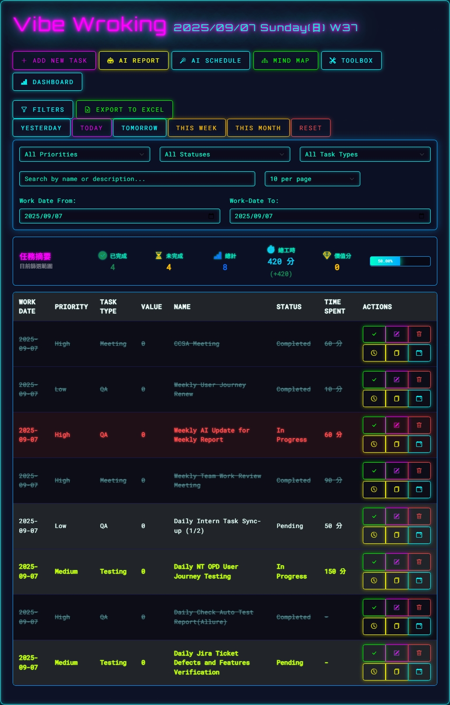Screen dimensions: 450x705
Task: Toggle completion checkmark for CCSA Meeting
Action: coord(374,334)
